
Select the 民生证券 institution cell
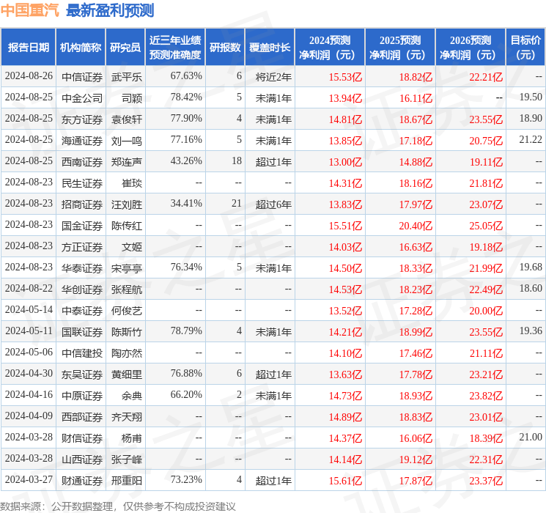coord(82,182)
